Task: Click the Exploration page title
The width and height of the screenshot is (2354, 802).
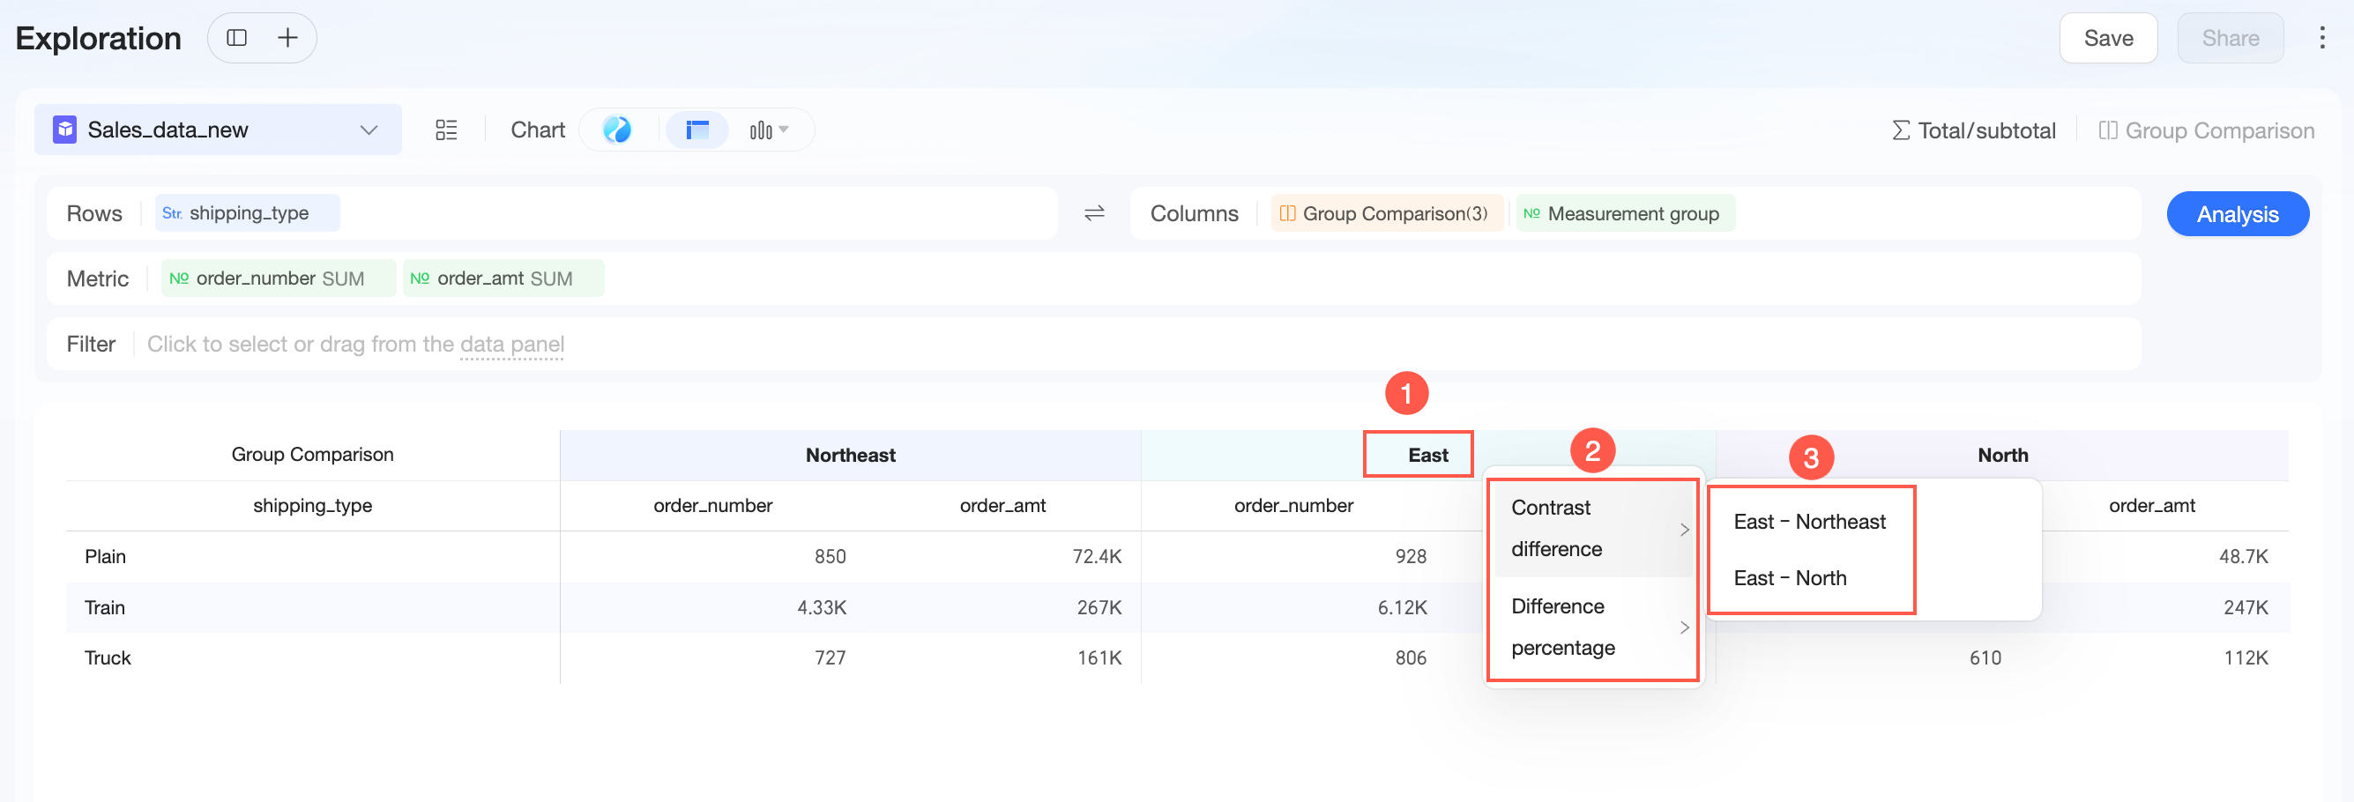Action: tap(99, 39)
